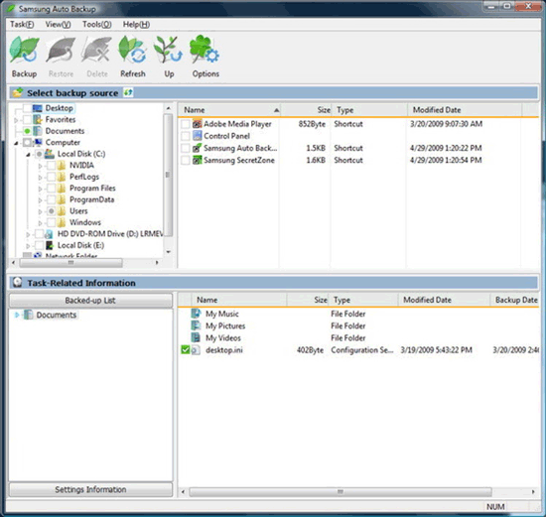The height and width of the screenshot is (517, 546).
Task: Expand the PerfLogs folder node
Action: 40,178
